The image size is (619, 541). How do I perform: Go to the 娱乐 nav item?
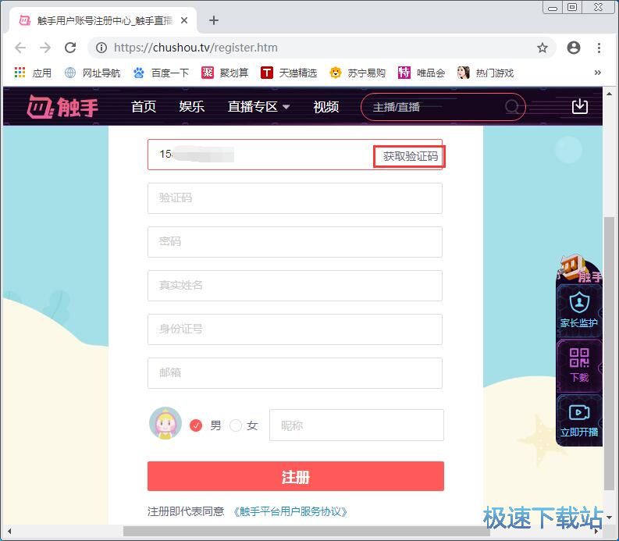point(191,107)
